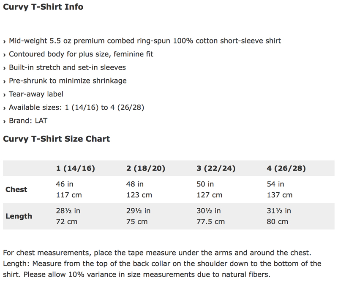Click the Curvy T-Shirt Size Chart heading

(56, 139)
